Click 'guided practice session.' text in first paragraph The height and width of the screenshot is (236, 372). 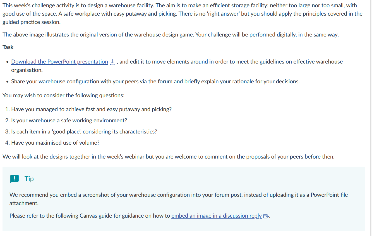[x=31, y=22]
